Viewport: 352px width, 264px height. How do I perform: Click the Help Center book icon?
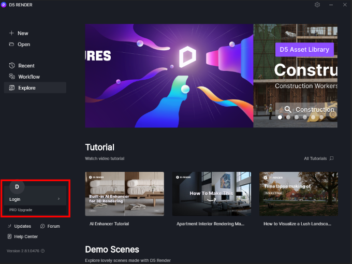[10, 237]
